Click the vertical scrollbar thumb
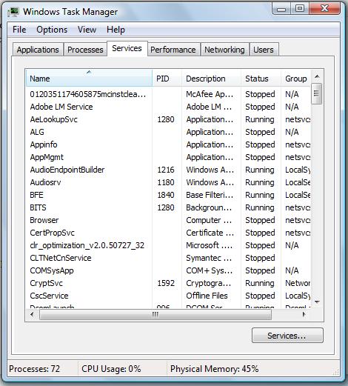 click(317, 93)
